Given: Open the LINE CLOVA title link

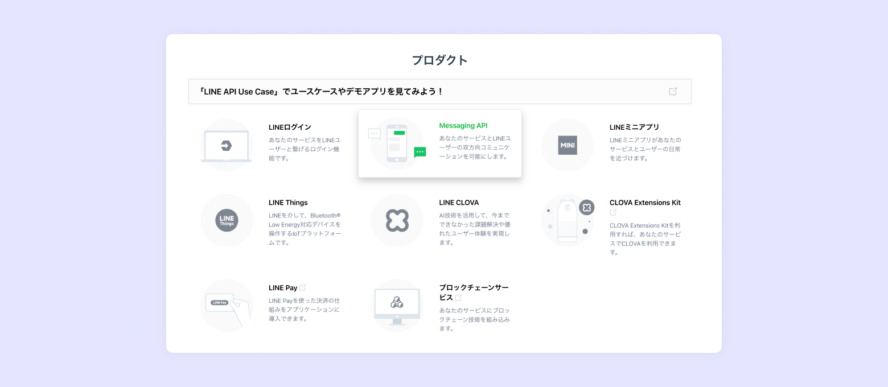Looking at the screenshot, I should [459, 203].
